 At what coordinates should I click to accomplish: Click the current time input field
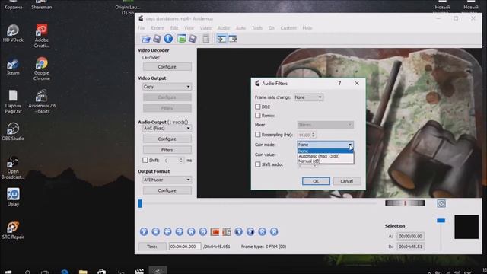pos(185,247)
